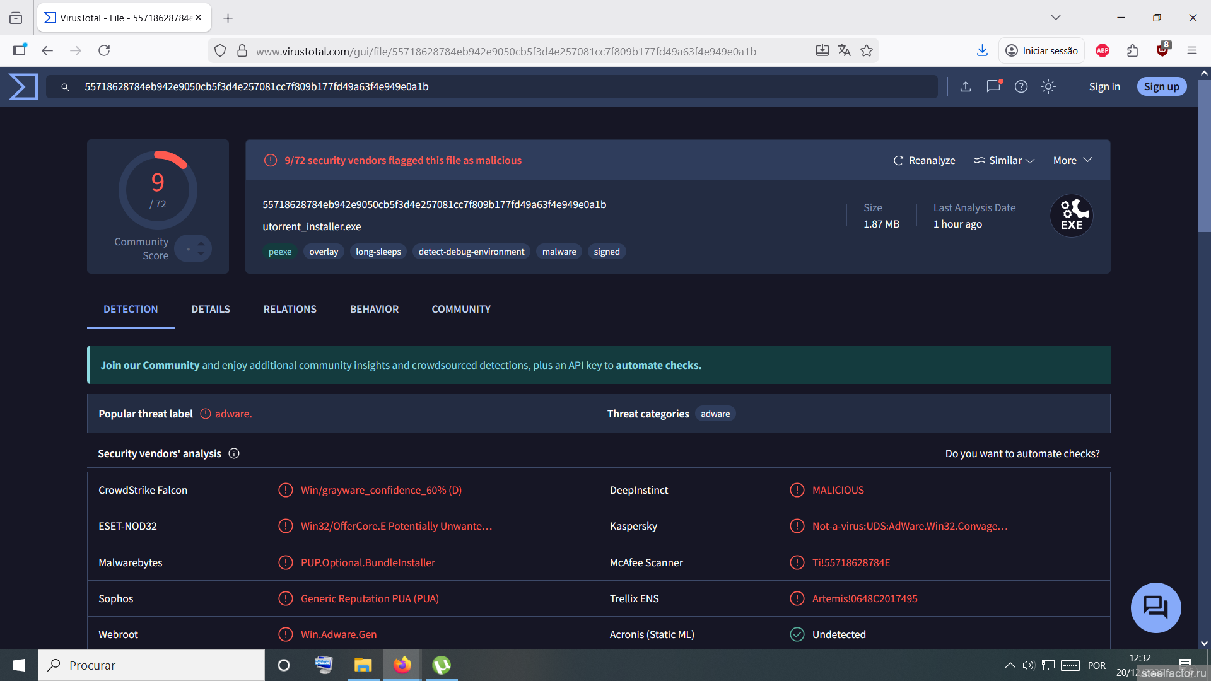Screen dimensions: 1211x681
Task: Vote down on the community score
Action: pyautogui.click(x=201, y=253)
